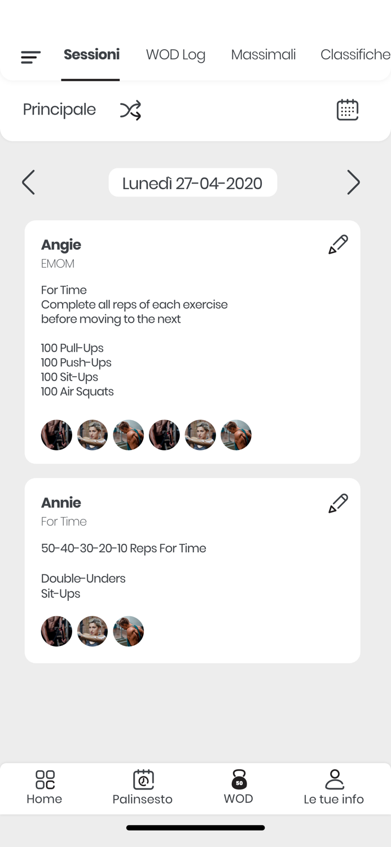Open the filter menu icon top left
This screenshot has width=391, height=847.
pyautogui.click(x=30, y=56)
